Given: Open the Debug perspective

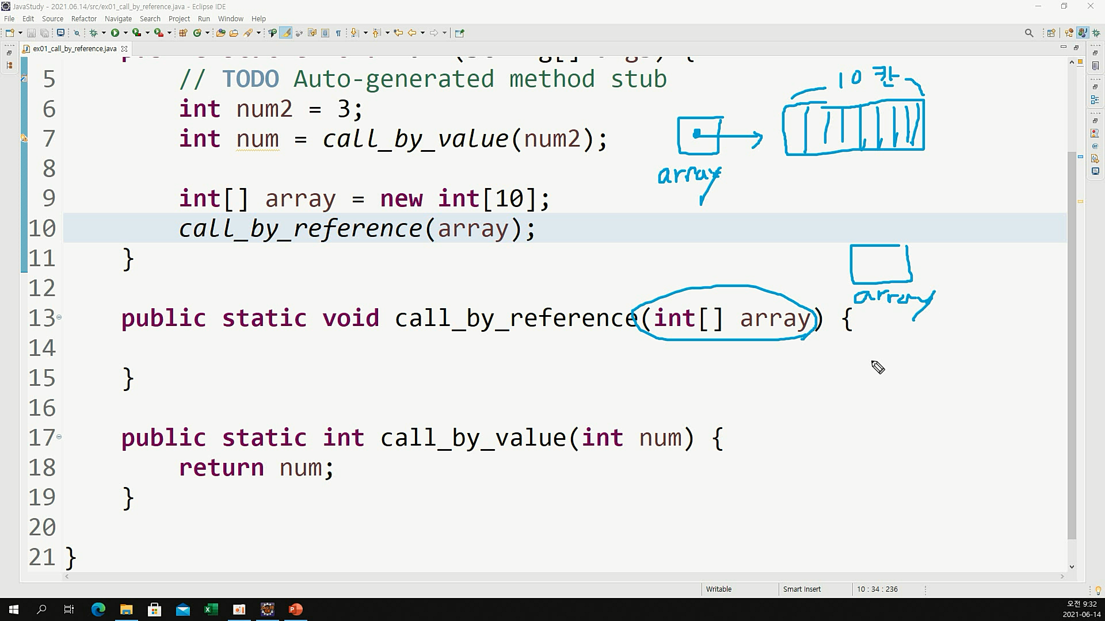Looking at the screenshot, I should coord(1096,33).
